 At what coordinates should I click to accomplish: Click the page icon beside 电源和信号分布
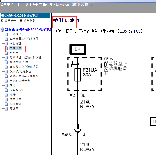click(6, 81)
